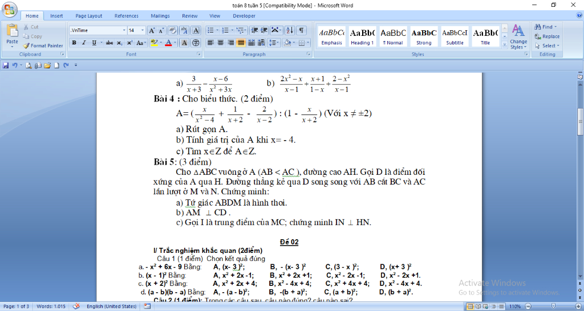Click the Zoom Out minus button
Image resolution: width=584 pixels, height=311 pixels.
point(528,306)
